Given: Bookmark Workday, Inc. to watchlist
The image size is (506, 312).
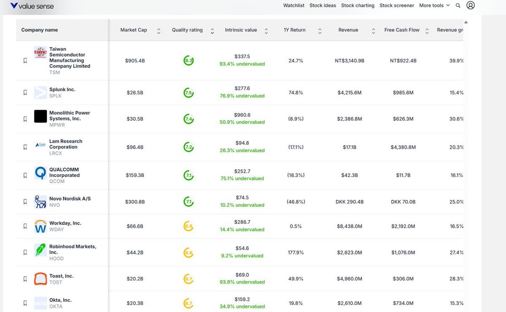Looking at the screenshot, I should click(x=25, y=226).
